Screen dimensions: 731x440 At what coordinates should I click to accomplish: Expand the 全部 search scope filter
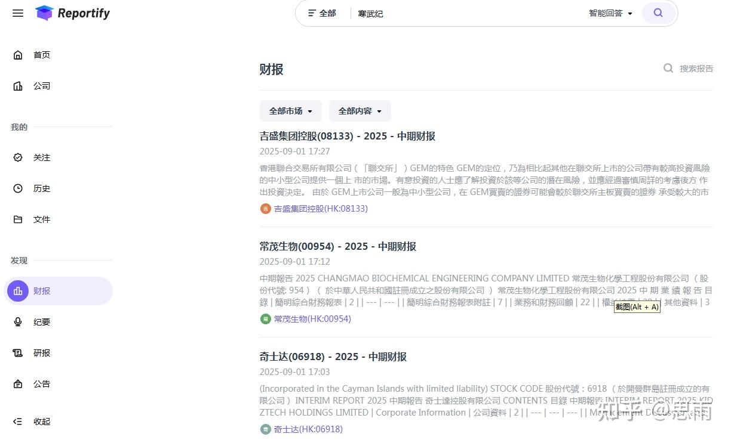tap(322, 13)
